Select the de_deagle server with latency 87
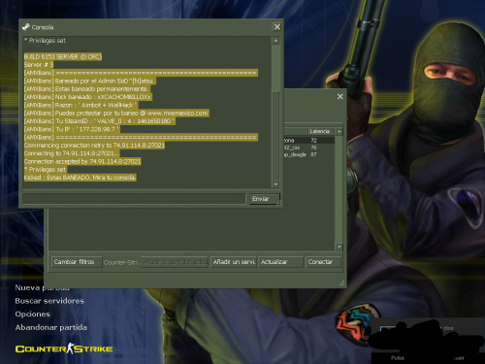The image size is (485, 364). coord(309,154)
